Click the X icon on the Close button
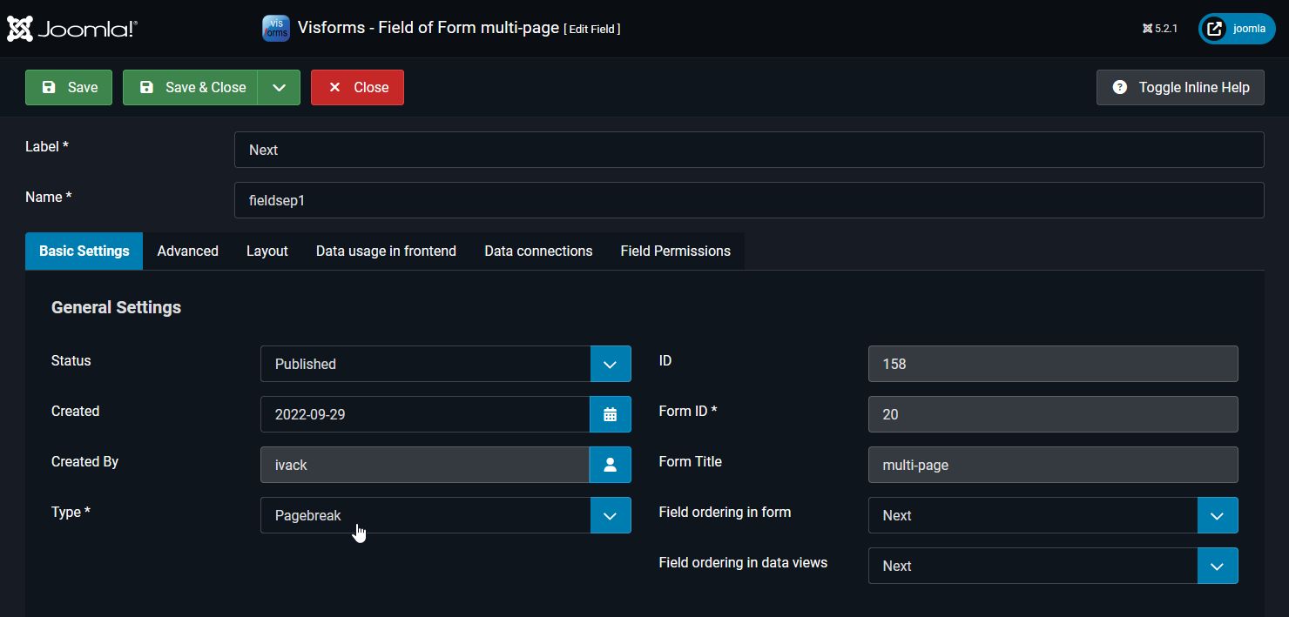 pyautogui.click(x=335, y=87)
